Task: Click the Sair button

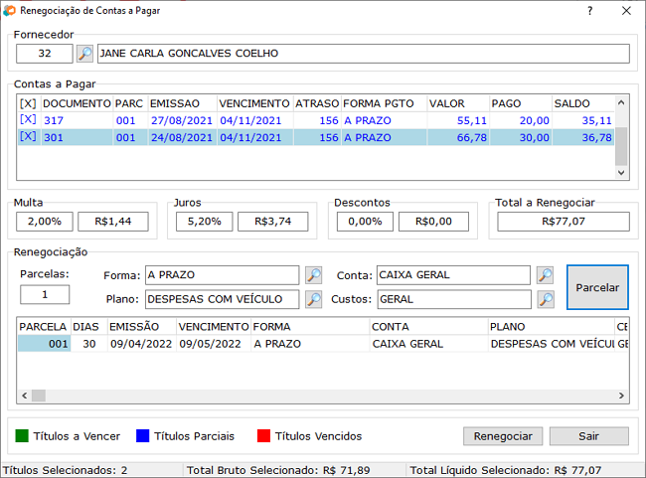Action: [589, 436]
